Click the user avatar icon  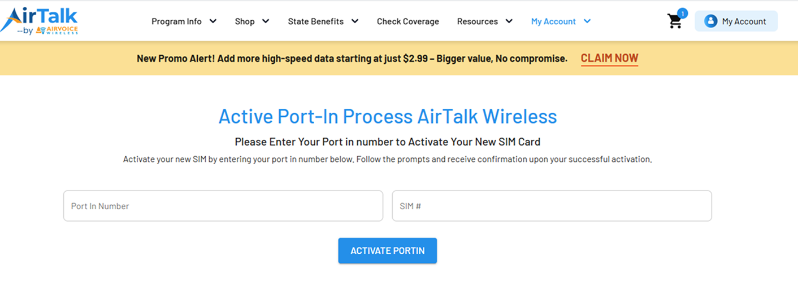[x=710, y=21]
